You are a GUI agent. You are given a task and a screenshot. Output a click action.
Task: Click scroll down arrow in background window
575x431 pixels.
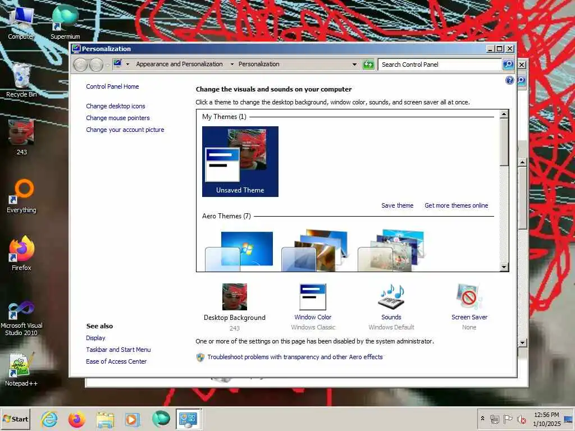tap(523, 343)
